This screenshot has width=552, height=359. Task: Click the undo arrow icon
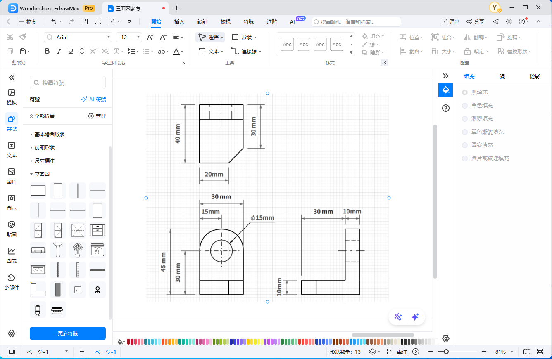54,21
